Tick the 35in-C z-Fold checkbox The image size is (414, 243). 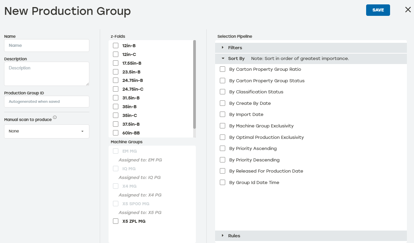click(x=116, y=115)
